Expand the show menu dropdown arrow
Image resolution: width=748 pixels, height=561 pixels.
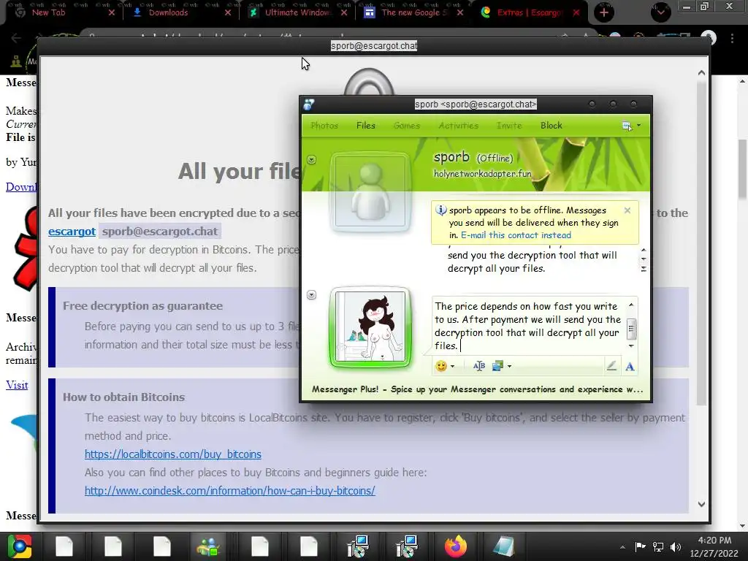pos(638,126)
